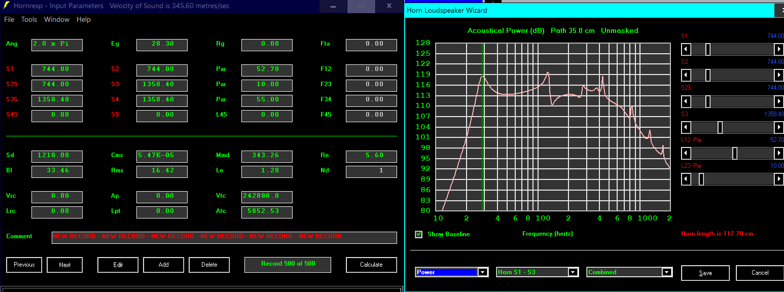The image size is (784, 292).
Task: Save the Loudspeaker Wizard settings
Action: (x=705, y=273)
